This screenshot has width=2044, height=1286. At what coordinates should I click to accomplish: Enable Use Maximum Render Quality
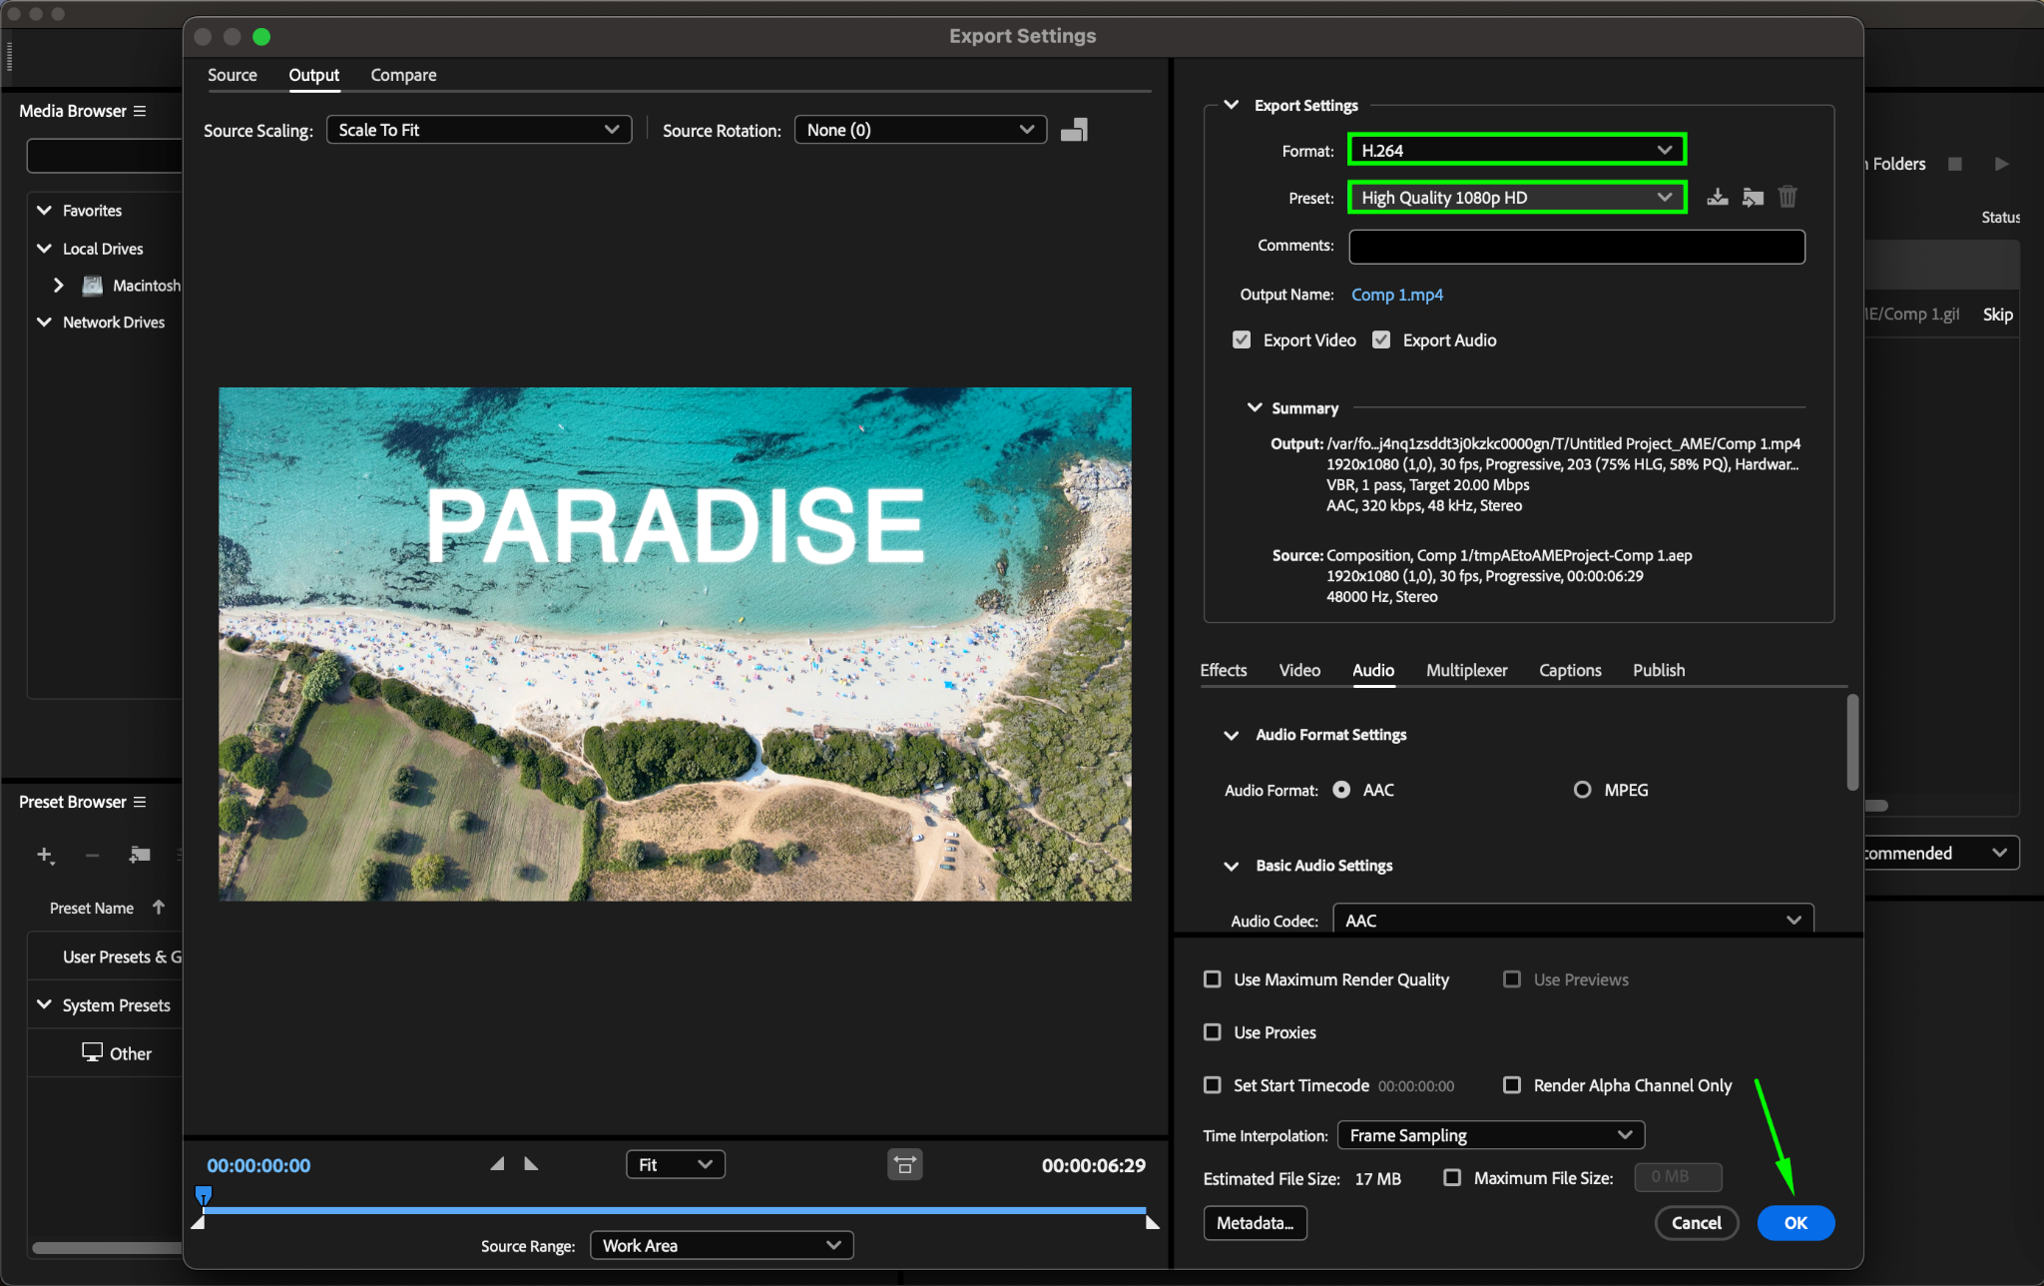(x=1213, y=979)
